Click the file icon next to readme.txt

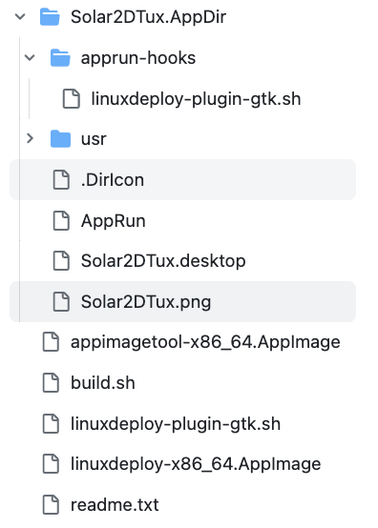(51, 505)
